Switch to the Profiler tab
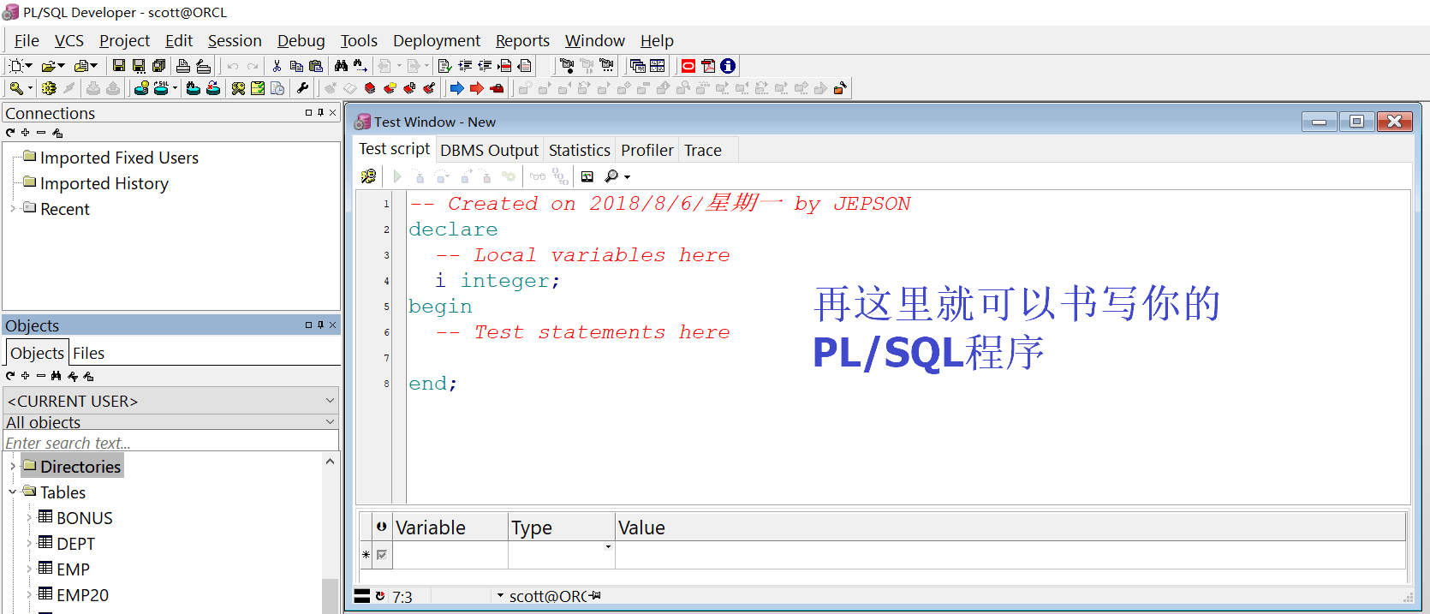 click(x=647, y=150)
